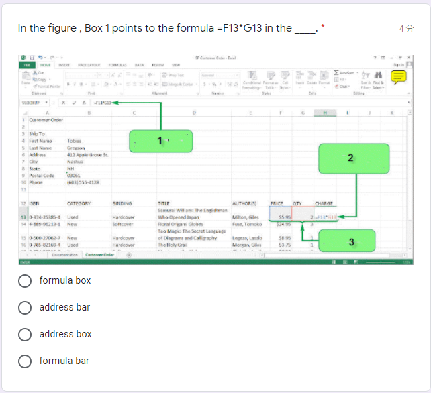This screenshot has height=393, width=431.
Task: Select the 'formula box' answer option
Action: [25, 281]
